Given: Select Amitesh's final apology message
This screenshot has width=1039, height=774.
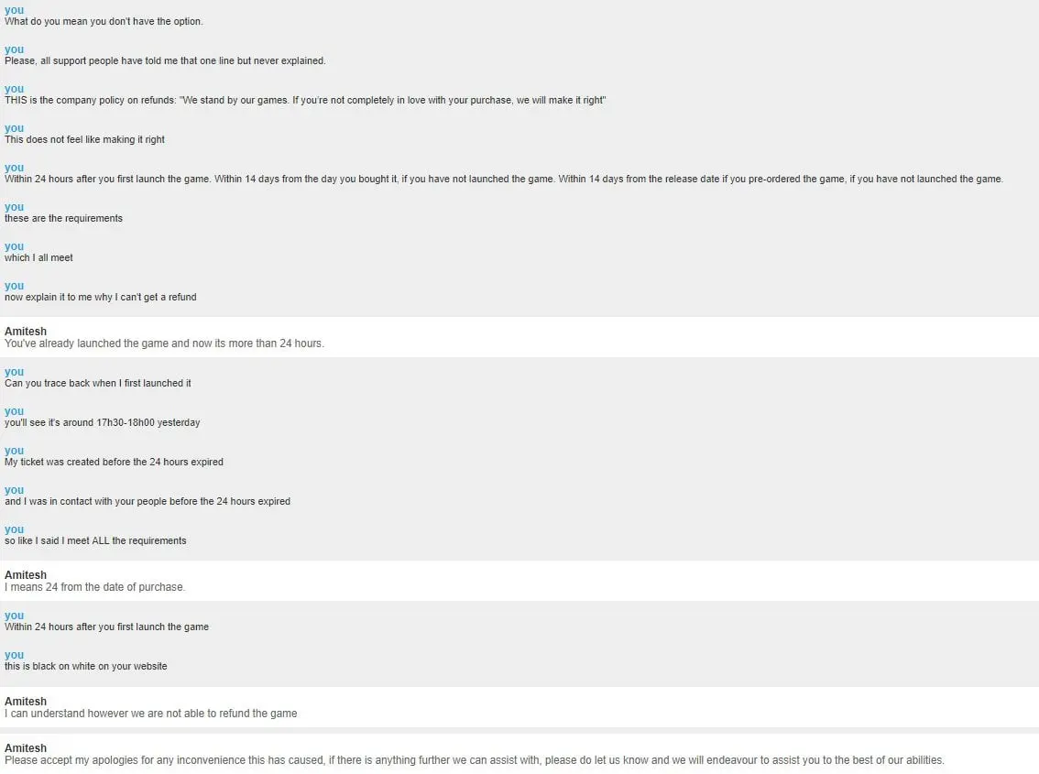Looking at the screenshot, I should (474, 760).
